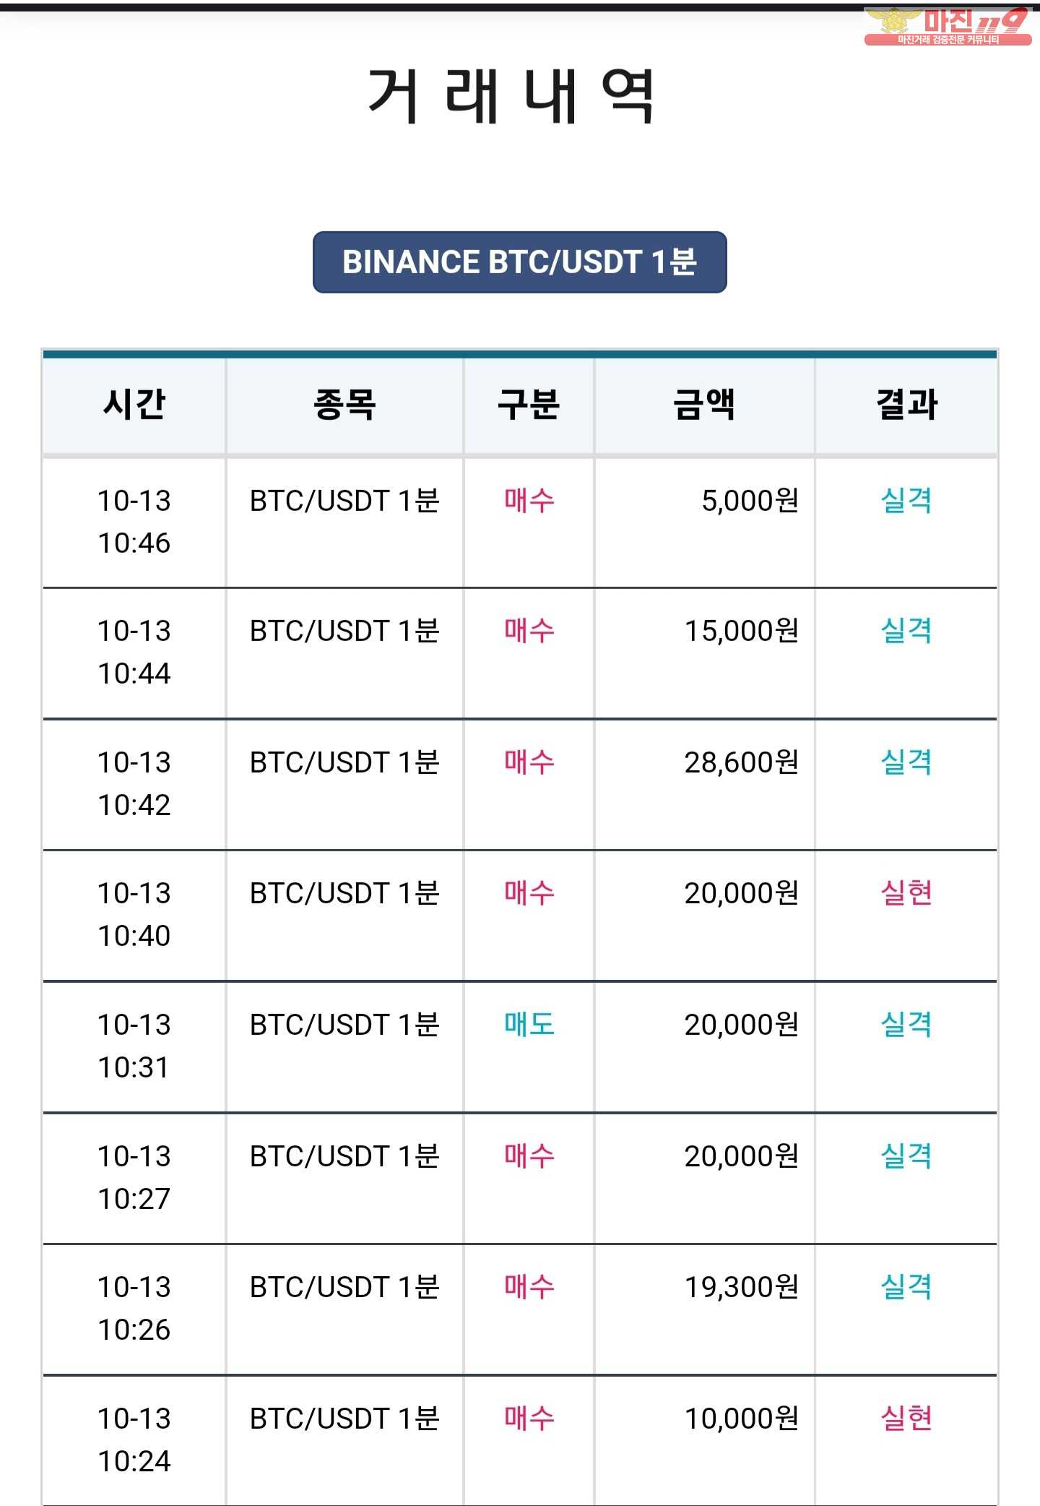Click the 매도 label in the 10:31 row

pyautogui.click(x=529, y=1024)
